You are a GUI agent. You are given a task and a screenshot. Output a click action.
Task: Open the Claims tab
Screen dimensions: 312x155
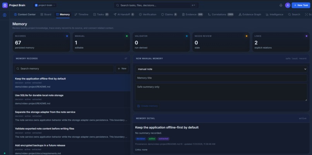[169, 15]
